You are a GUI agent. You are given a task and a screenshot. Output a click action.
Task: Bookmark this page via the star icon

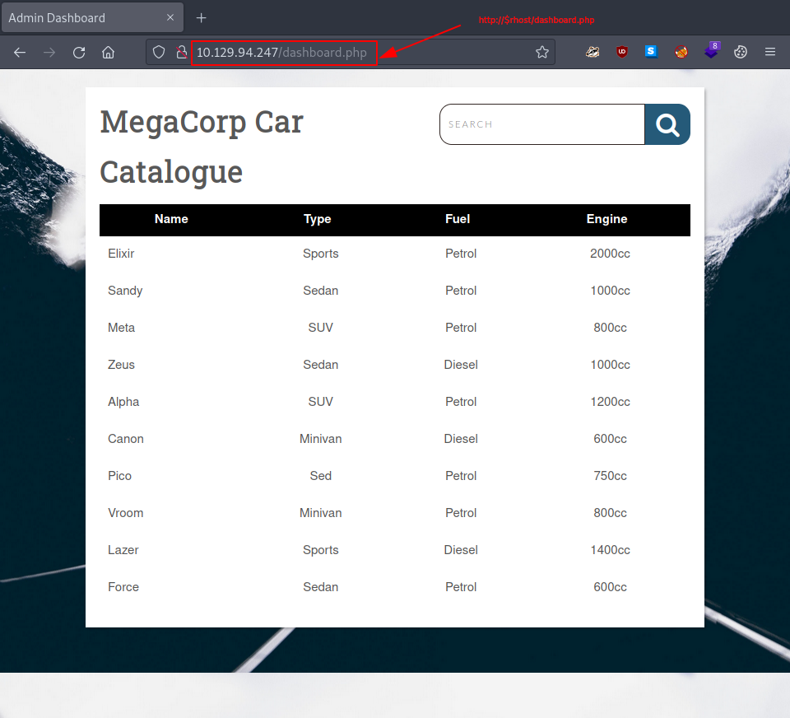click(x=542, y=52)
